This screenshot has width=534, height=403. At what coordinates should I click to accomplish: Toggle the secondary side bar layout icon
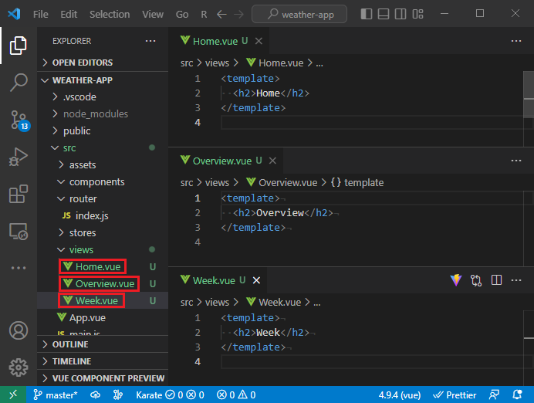pos(400,14)
